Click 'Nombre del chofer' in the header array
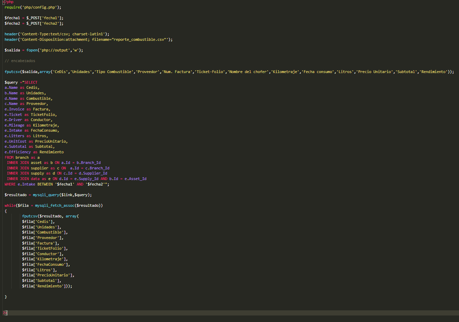459x322 pixels. (249, 72)
